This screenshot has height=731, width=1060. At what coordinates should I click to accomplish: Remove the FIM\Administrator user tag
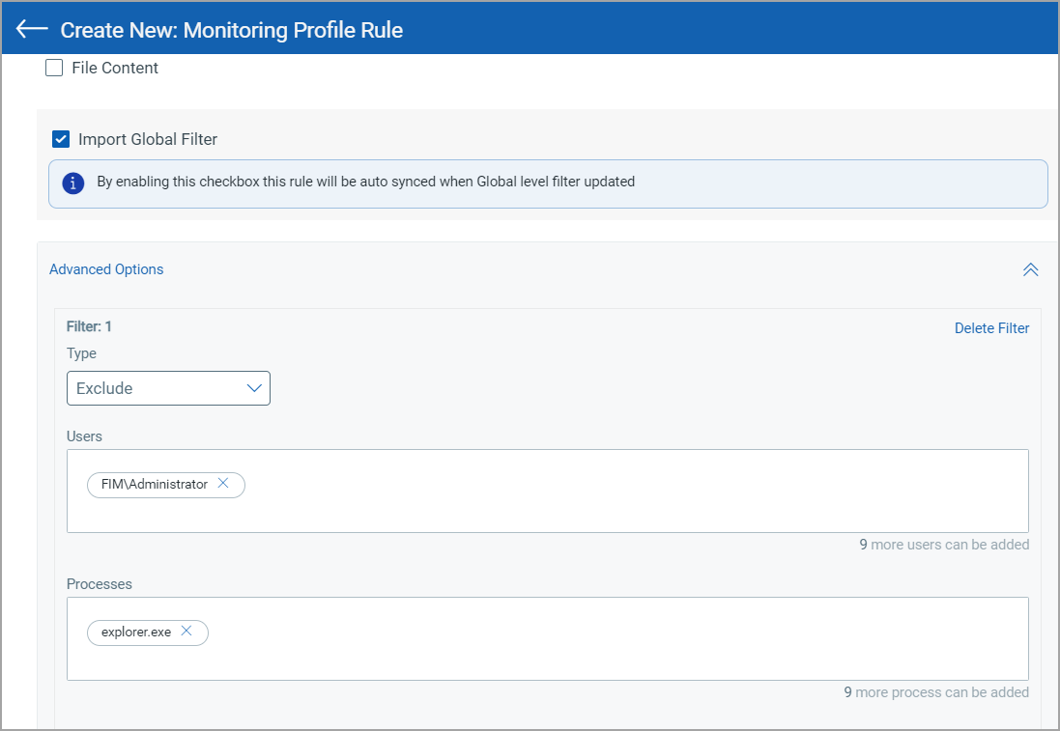(223, 483)
